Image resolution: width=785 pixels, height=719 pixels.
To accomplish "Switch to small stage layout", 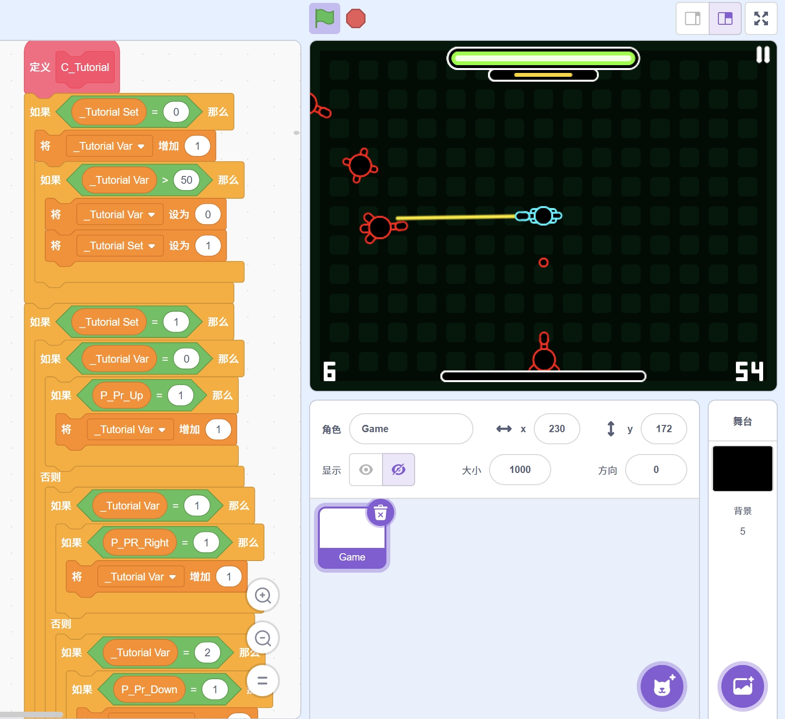I will 693,18.
